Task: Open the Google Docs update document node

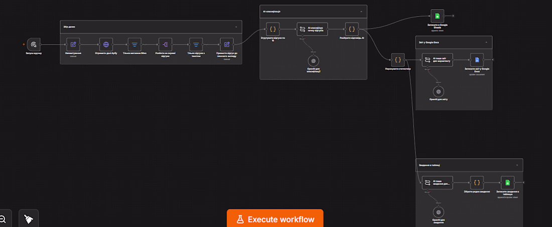Action: tap(477, 60)
